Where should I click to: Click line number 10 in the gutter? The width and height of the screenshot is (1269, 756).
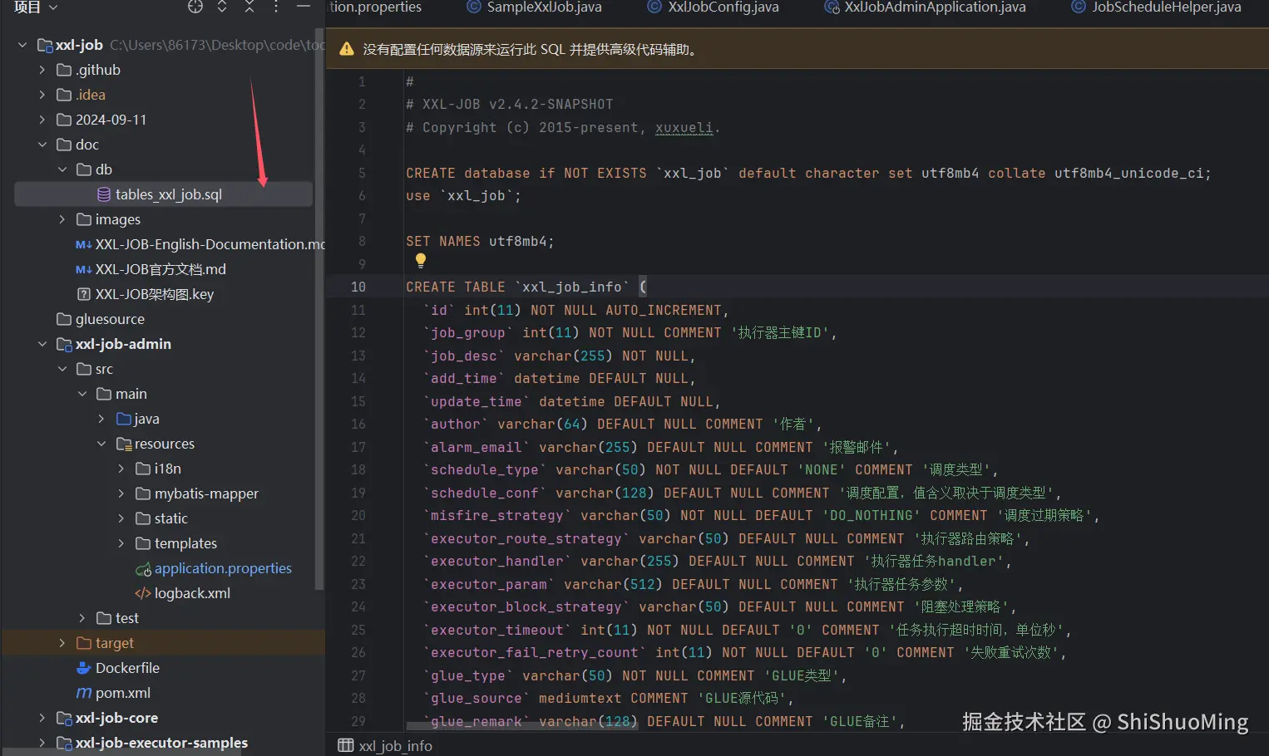coord(358,287)
